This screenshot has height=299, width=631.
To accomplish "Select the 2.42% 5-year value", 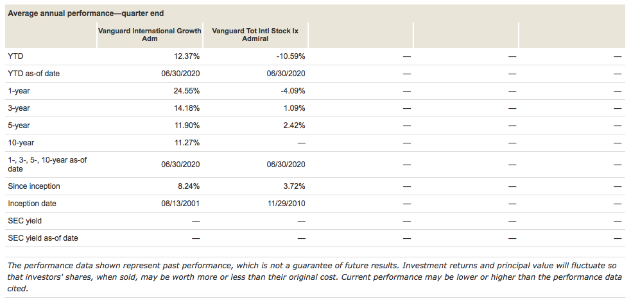I will tap(293, 125).
